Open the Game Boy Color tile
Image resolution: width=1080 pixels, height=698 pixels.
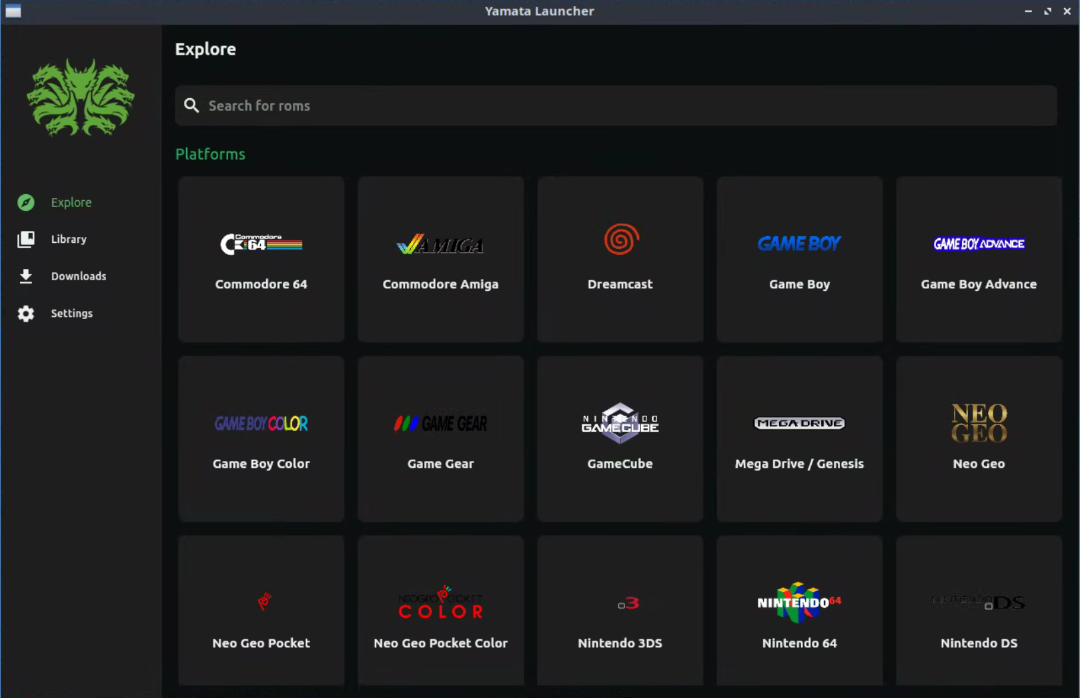[x=261, y=439]
